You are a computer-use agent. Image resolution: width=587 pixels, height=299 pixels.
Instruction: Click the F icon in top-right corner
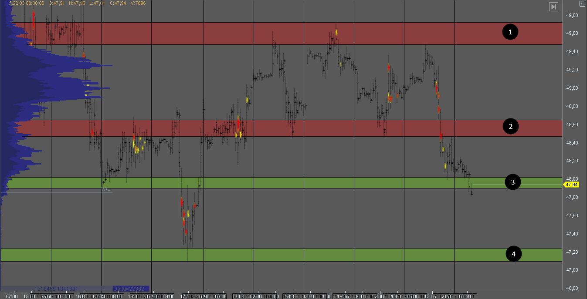click(582, 3)
